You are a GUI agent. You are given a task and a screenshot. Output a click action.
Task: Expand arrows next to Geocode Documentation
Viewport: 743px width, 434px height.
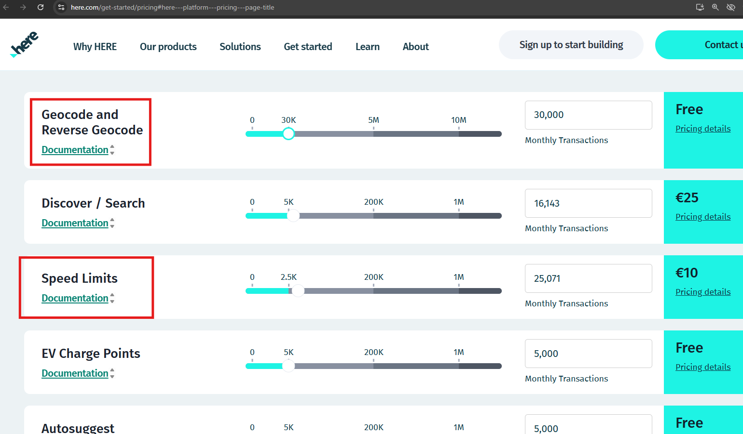coord(112,150)
